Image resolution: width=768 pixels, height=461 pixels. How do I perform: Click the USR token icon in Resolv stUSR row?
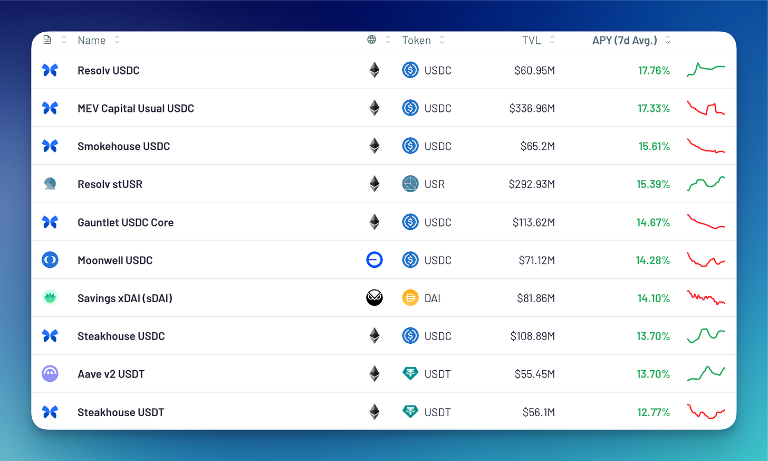click(x=410, y=184)
